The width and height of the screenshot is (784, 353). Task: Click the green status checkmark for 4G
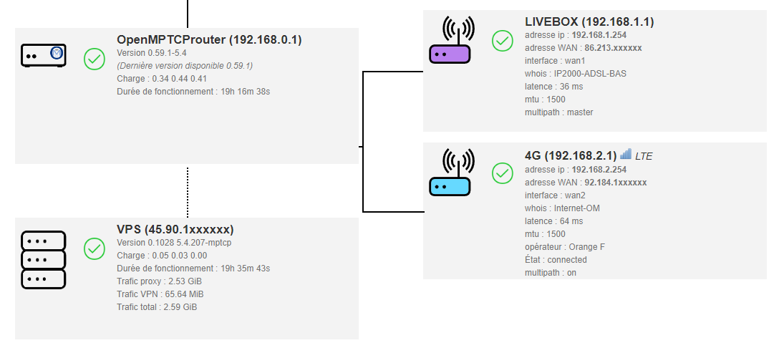[503, 173]
